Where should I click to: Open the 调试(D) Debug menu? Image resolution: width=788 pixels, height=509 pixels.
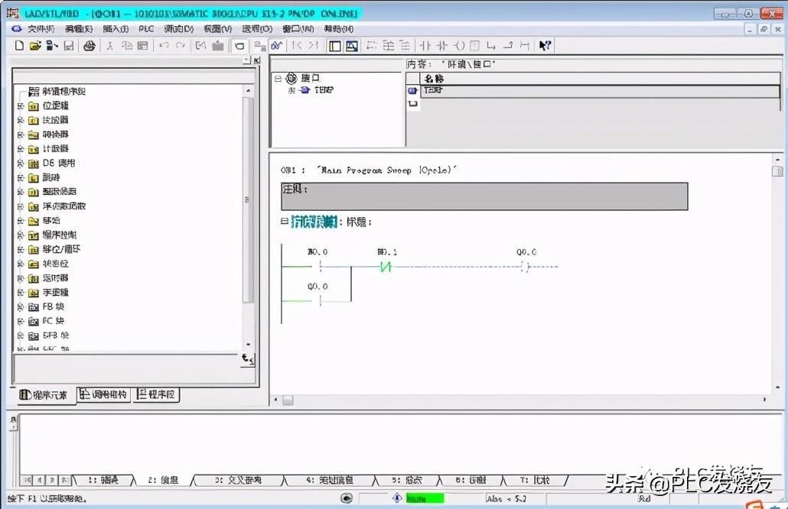[x=179, y=29]
